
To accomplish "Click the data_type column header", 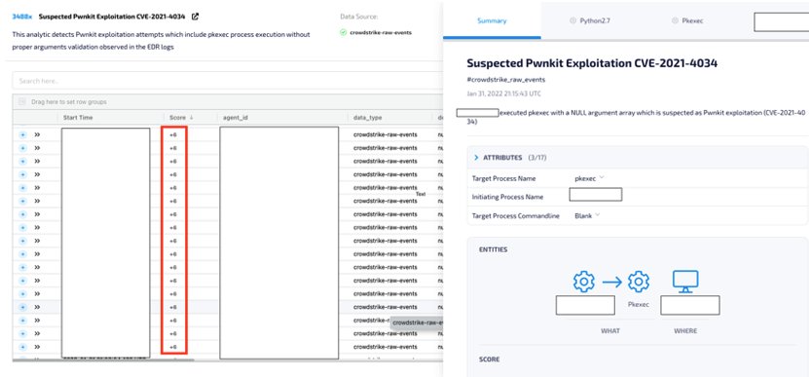I will [x=367, y=118].
